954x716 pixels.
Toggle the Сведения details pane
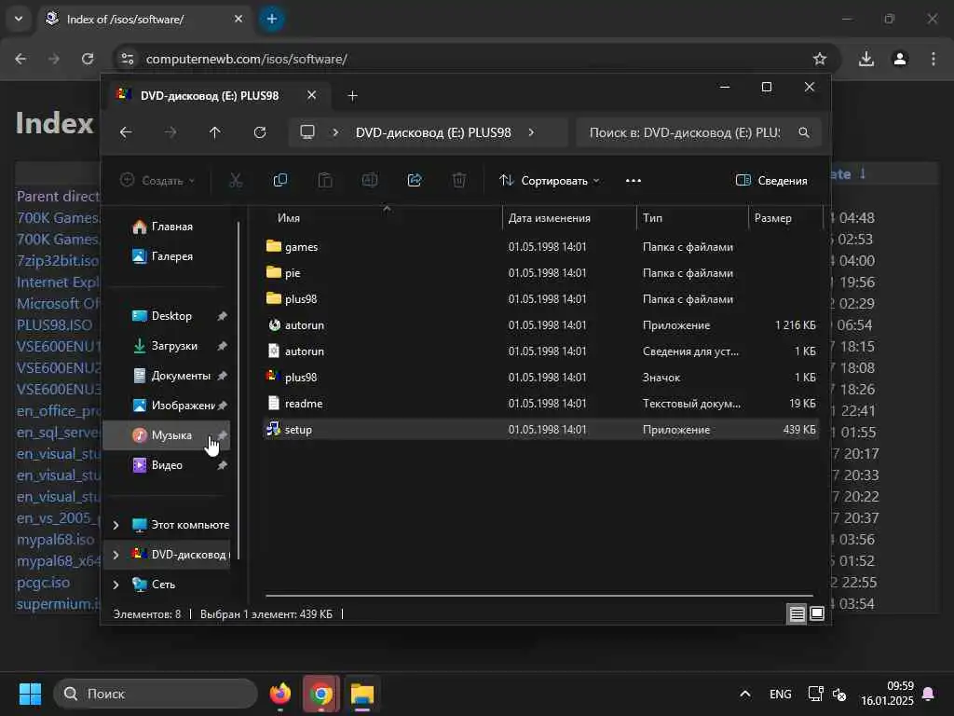pyautogui.click(x=771, y=181)
